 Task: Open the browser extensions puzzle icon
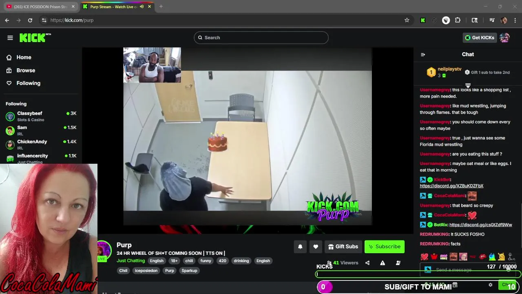pyautogui.click(x=458, y=20)
